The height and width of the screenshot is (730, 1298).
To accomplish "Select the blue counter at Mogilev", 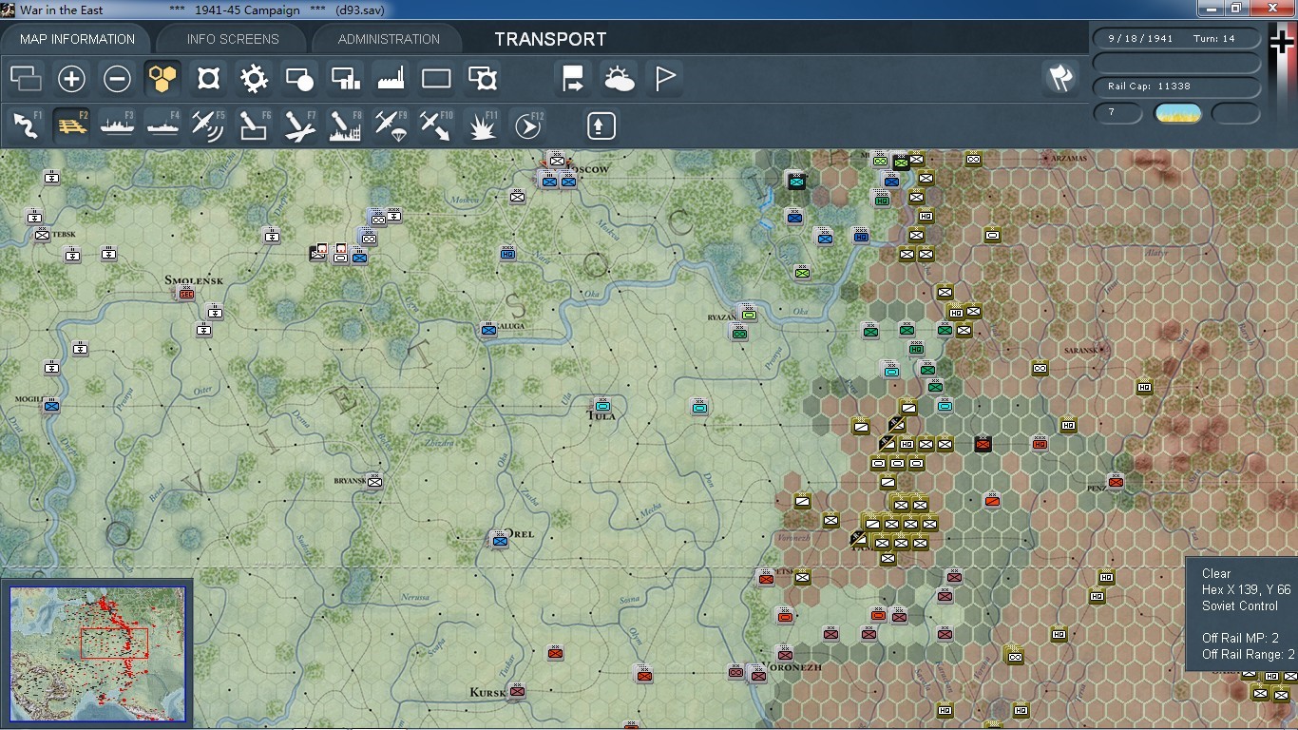I will pos(51,407).
